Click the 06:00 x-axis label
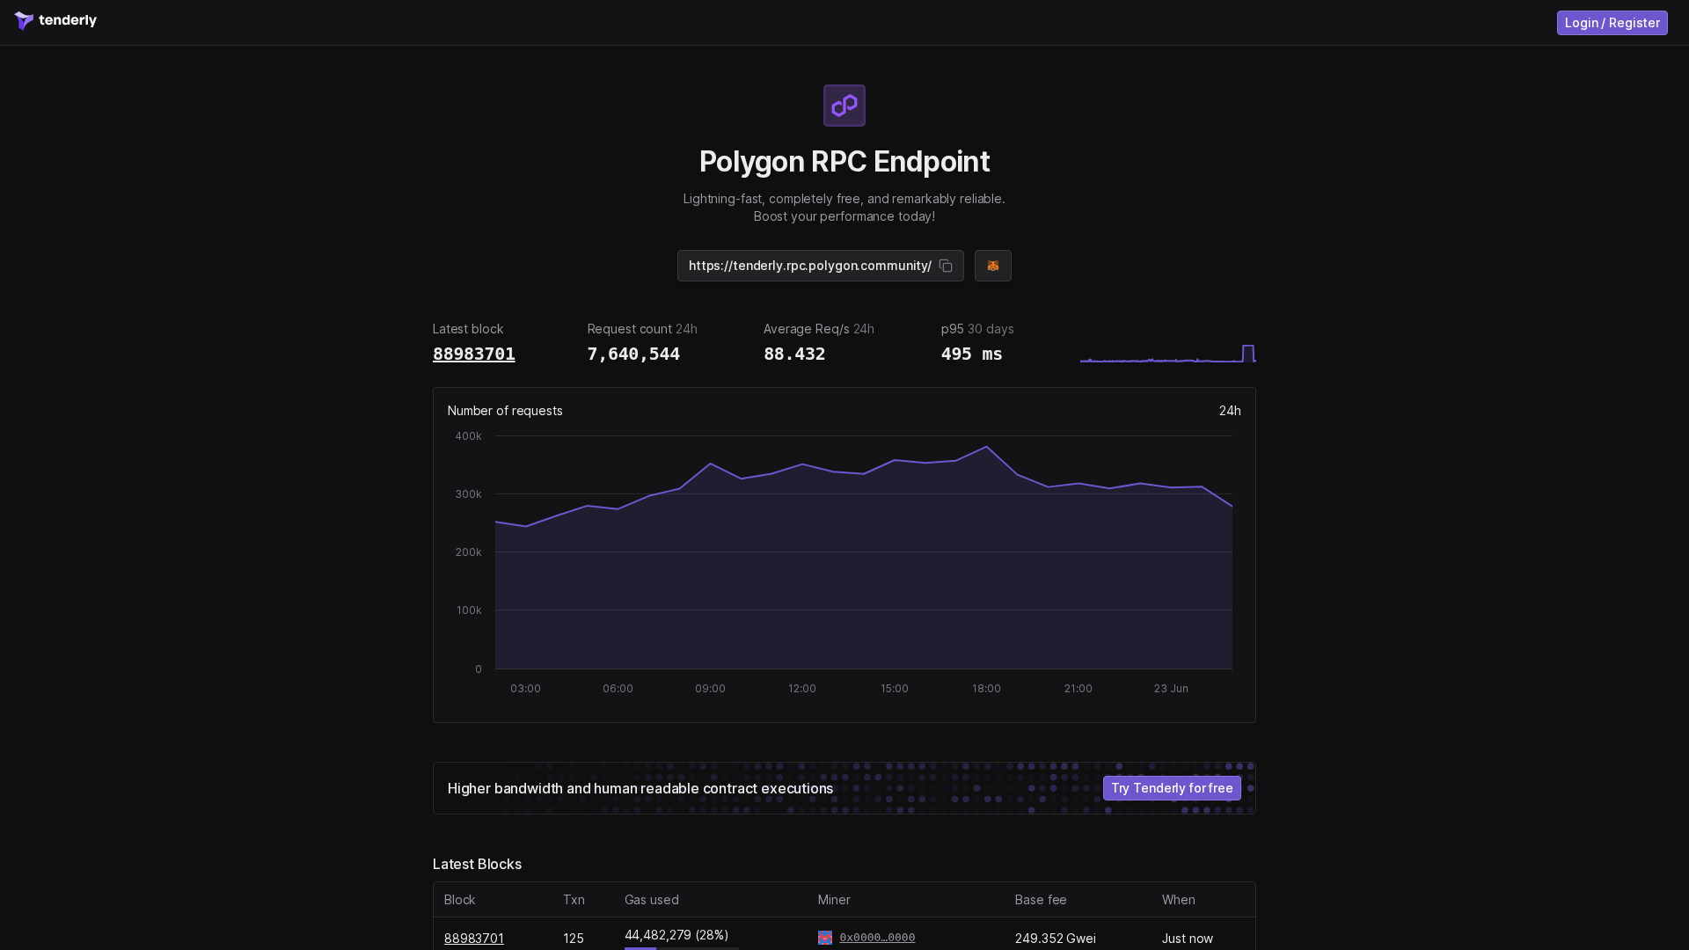1689x950 pixels. pos(618,689)
